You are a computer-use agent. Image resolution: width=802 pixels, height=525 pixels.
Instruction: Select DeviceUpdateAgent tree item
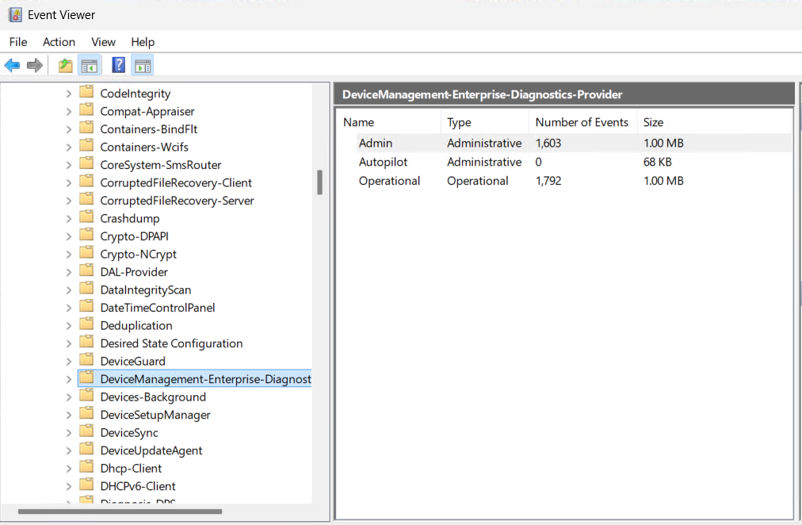151,450
